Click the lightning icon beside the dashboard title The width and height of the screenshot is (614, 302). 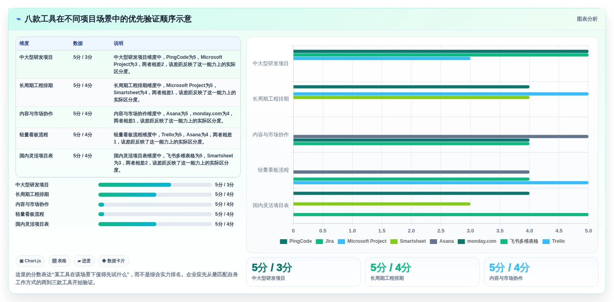[x=19, y=19]
